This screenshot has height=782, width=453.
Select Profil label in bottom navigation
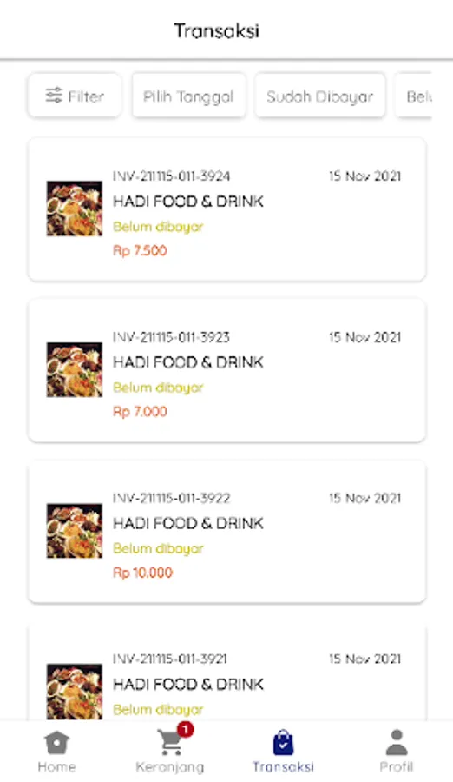tap(397, 766)
